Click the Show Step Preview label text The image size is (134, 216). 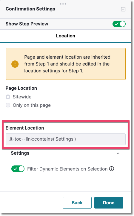(x=27, y=24)
